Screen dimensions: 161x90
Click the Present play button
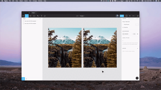pos(126,16)
